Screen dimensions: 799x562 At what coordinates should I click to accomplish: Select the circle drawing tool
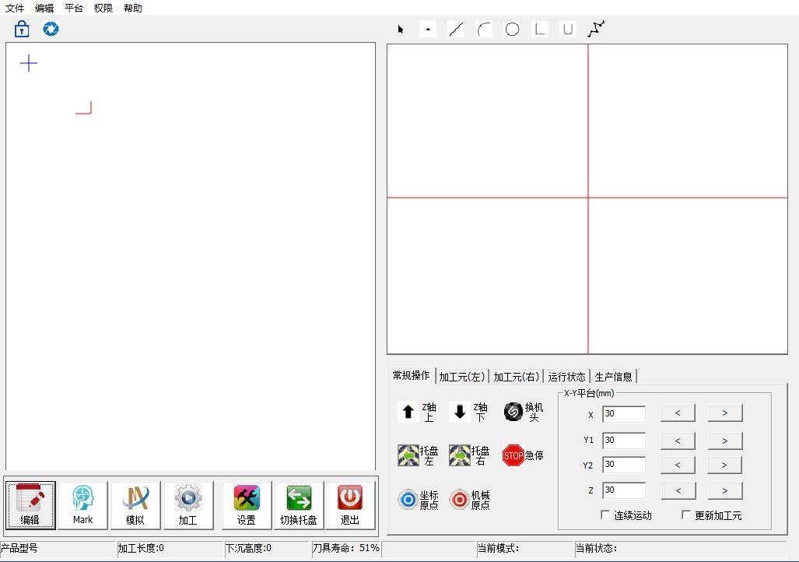(x=512, y=30)
